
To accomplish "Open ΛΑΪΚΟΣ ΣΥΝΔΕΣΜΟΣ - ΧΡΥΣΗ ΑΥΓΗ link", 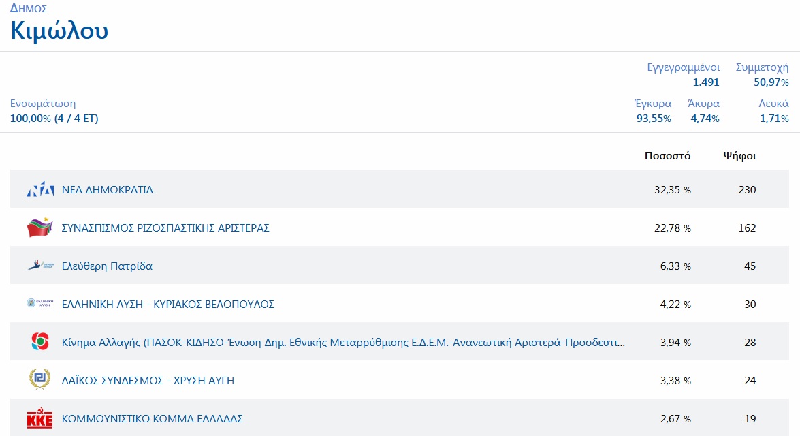I will click(148, 381).
